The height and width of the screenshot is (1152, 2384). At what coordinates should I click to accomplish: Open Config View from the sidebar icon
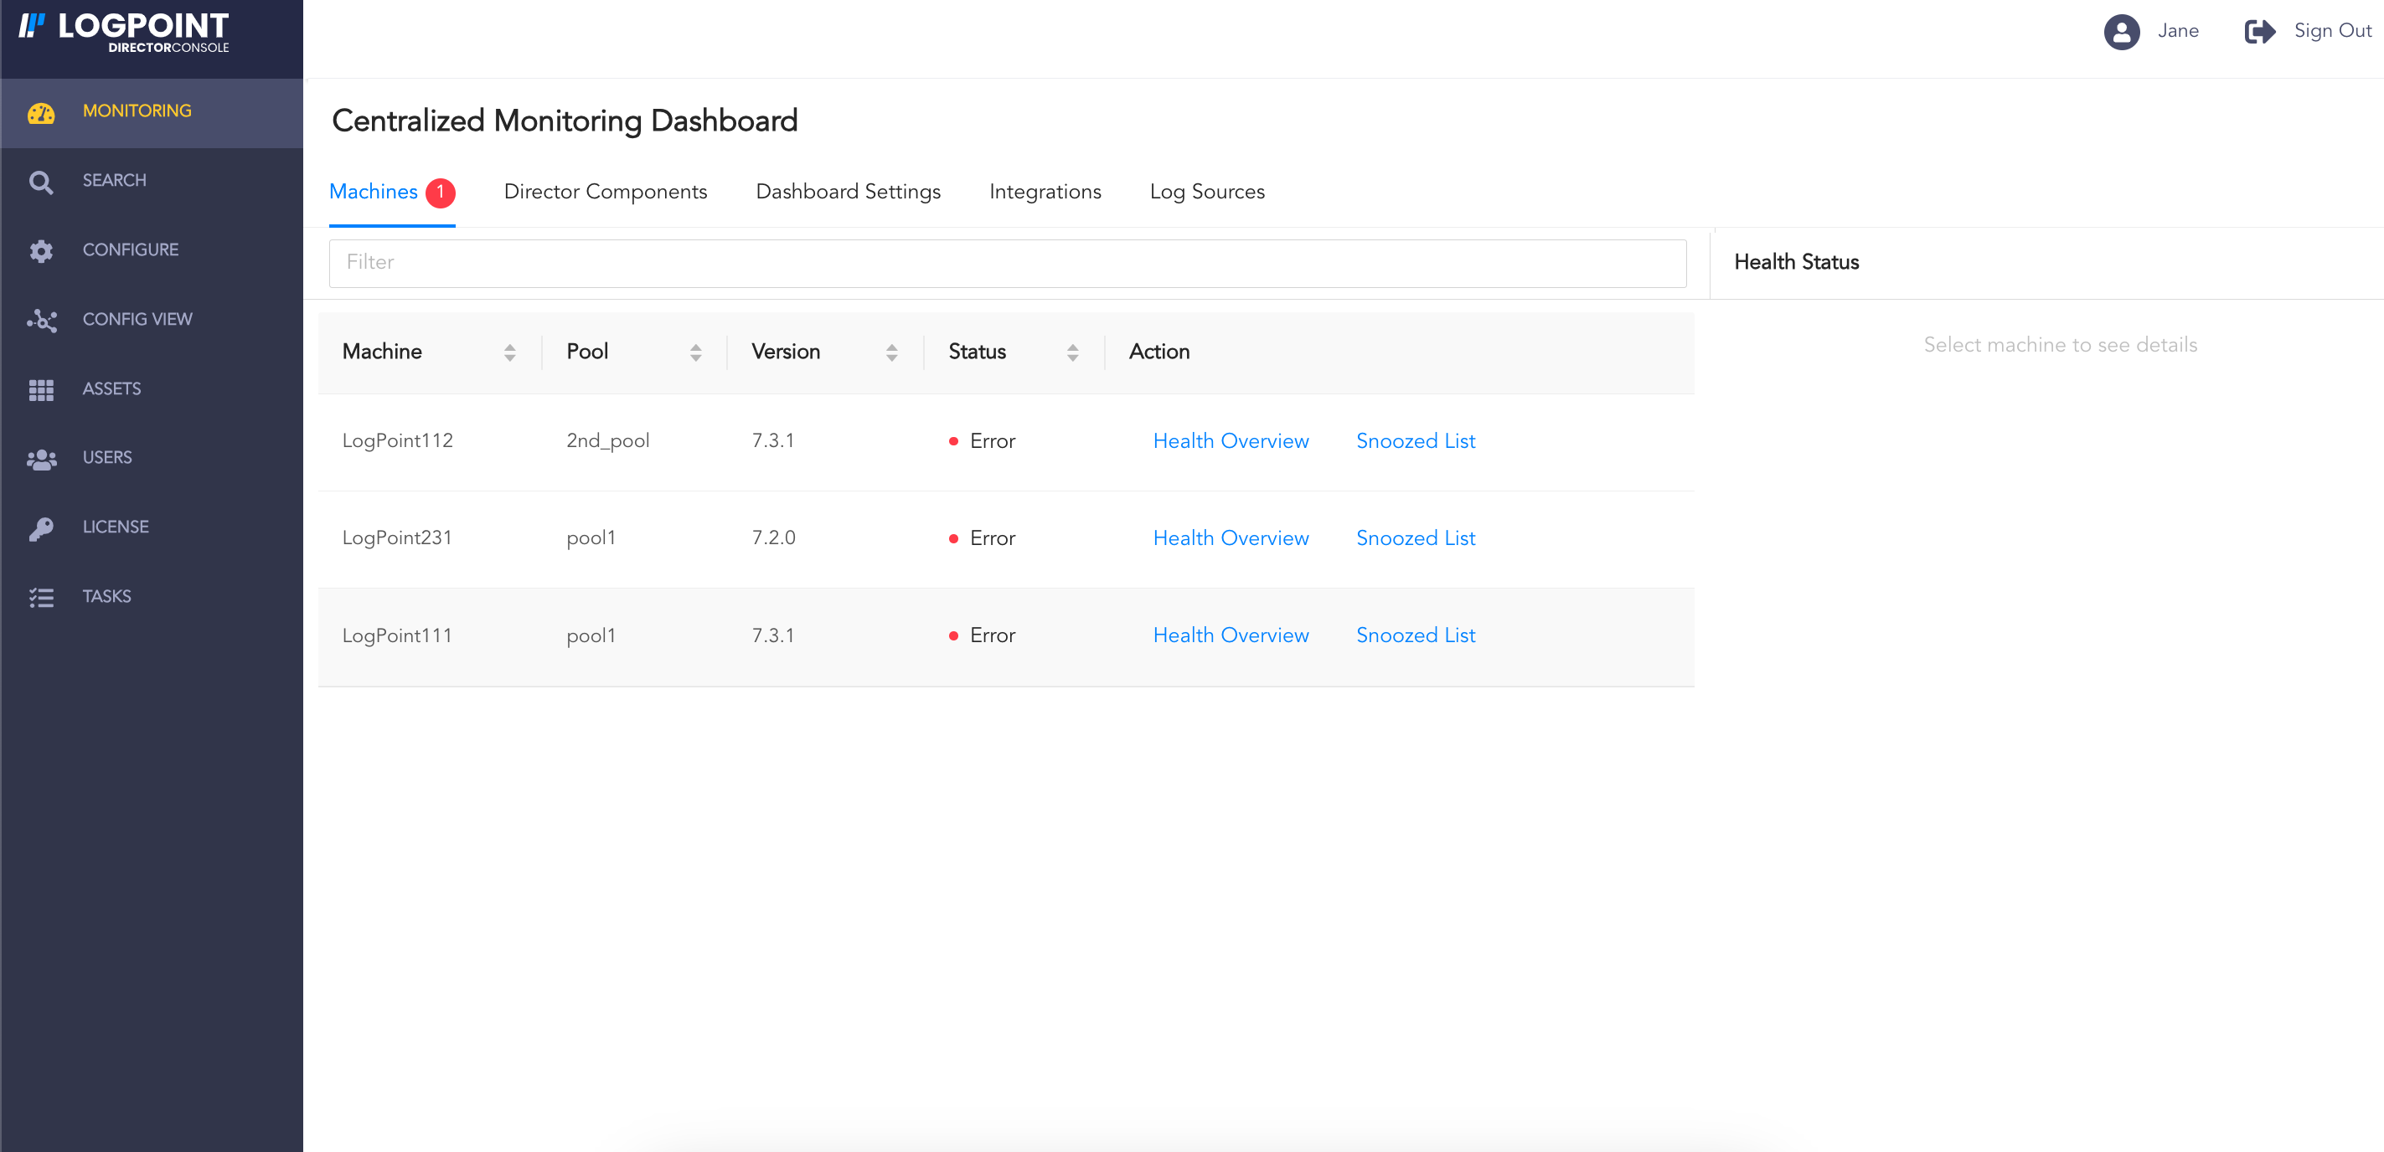click(41, 320)
